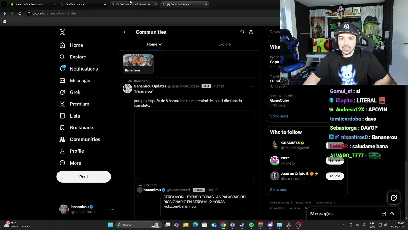Click the quoted post's media thumbnail
Viewport: 408px width, 230px height.
149,206
